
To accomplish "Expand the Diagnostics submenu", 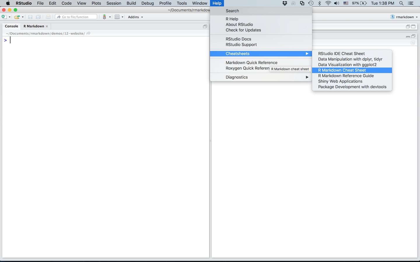I will [x=261, y=77].
